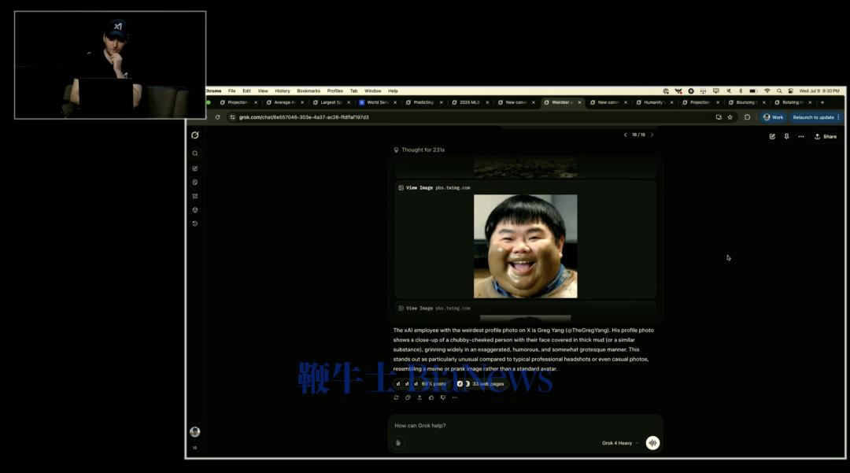Open the '60 X posts' sources chip
The height and width of the screenshot is (473, 850).
point(420,384)
